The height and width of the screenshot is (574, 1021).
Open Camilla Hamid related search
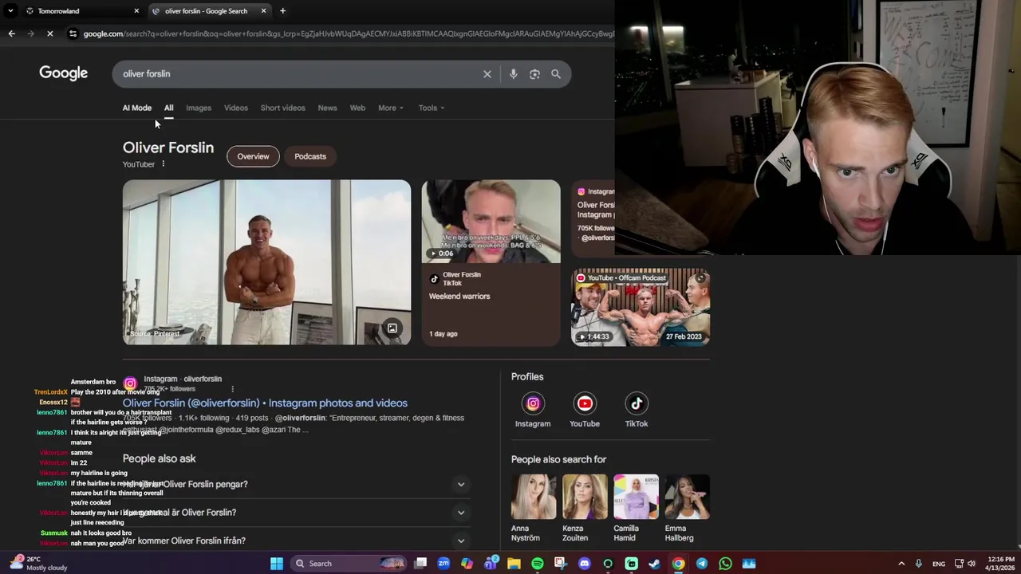tap(636, 508)
